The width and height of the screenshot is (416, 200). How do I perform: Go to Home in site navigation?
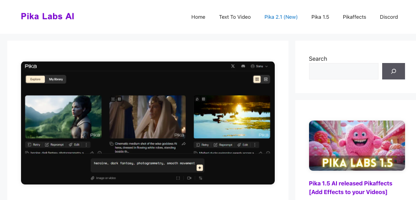point(198,17)
